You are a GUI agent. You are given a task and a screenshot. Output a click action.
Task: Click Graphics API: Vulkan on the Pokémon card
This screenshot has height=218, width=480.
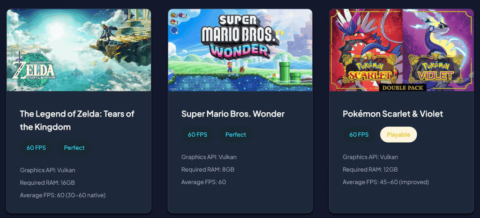click(370, 157)
